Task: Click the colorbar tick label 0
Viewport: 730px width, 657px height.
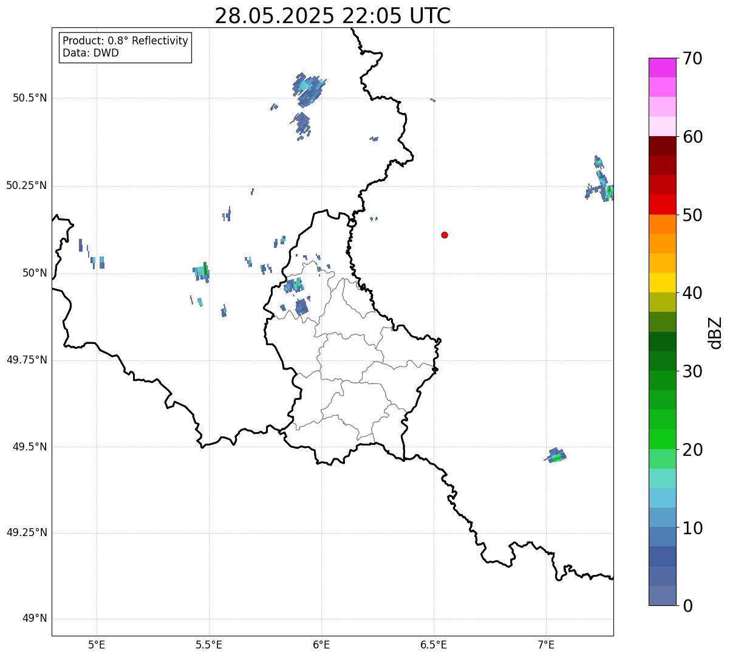Action: (687, 606)
